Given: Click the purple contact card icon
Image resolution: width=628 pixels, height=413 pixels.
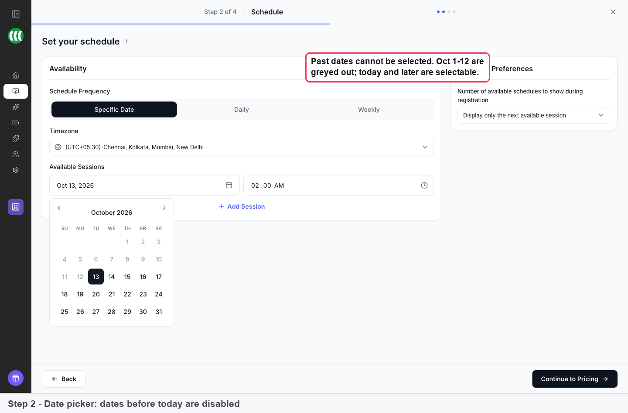Looking at the screenshot, I should (x=16, y=207).
